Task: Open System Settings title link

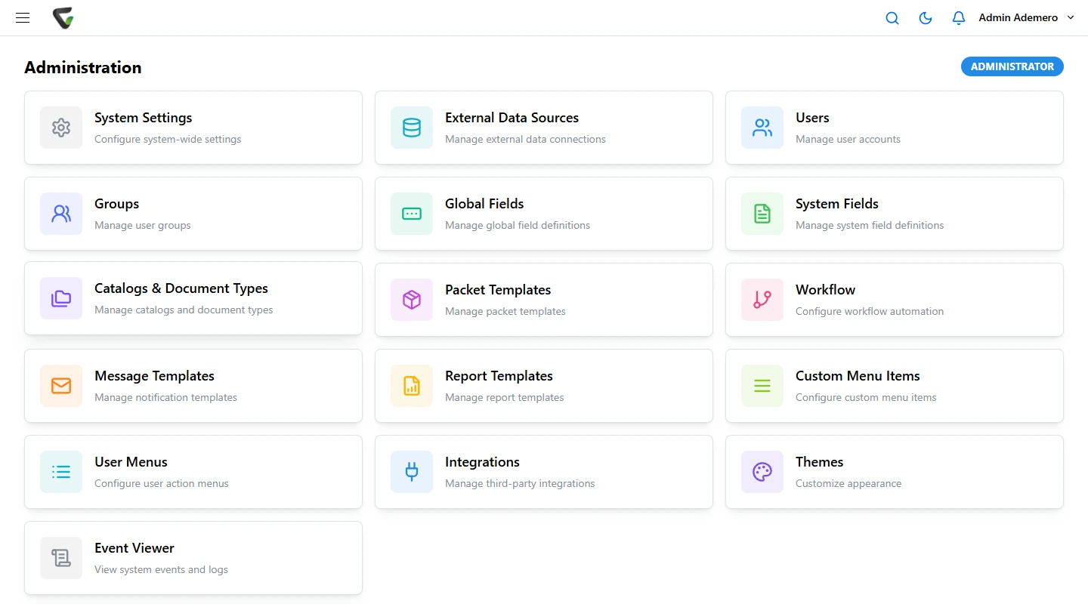Action: [143, 118]
